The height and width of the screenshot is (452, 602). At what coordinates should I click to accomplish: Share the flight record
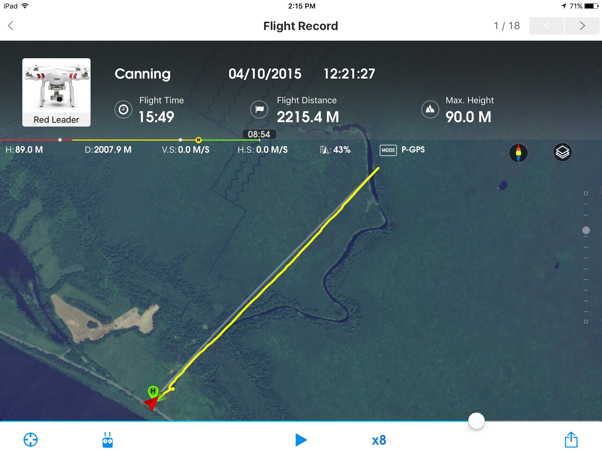tap(571, 439)
